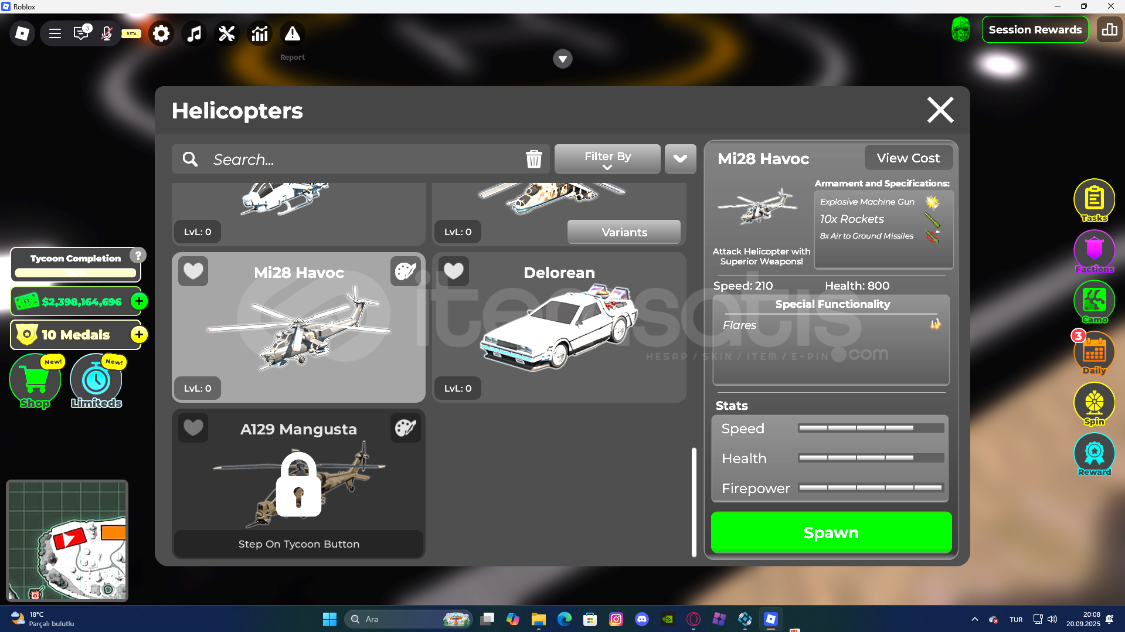Add medals with the yellow plus

tap(139, 335)
